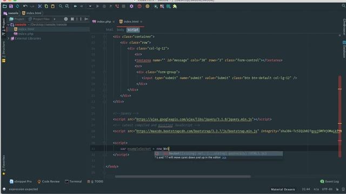Hide the Project panel with the arrow icon
Image resolution: width=346 pixels, height=194 pixels.
point(86,19)
